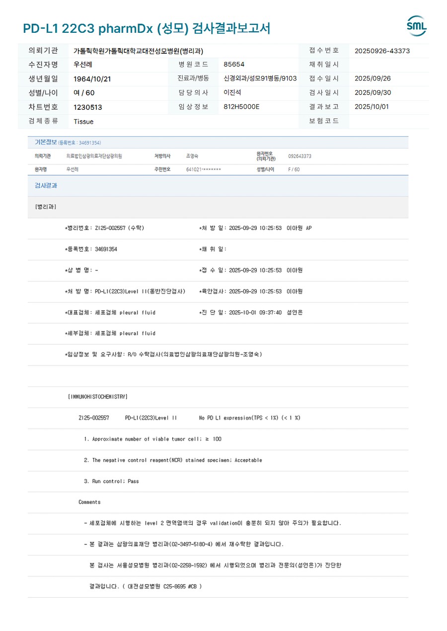
Task: Click the *세부검체: 세포검체 pleural fluid line
Action: (x=110, y=334)
